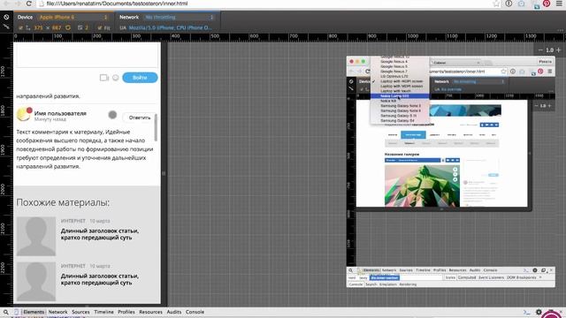Click the Ответить reply button
This screenshot has height=318, width=566.
(140, 117)
